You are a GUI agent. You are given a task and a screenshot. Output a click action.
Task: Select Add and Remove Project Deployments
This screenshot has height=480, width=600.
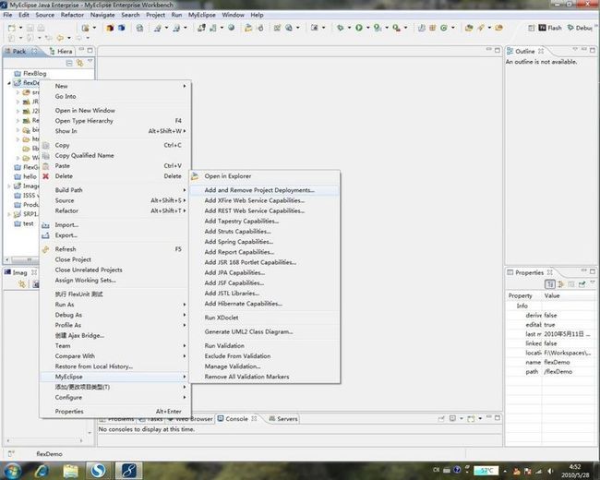[264, 190]
